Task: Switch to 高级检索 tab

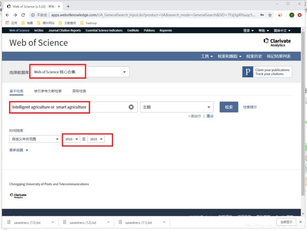Action: pyautogui.click(x=79, y=91)
